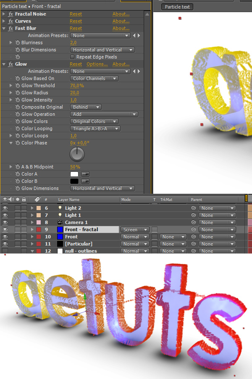The image size is (252, 379).
Task: Reset the Fast Blur effect
Action: tap(76, 28)
